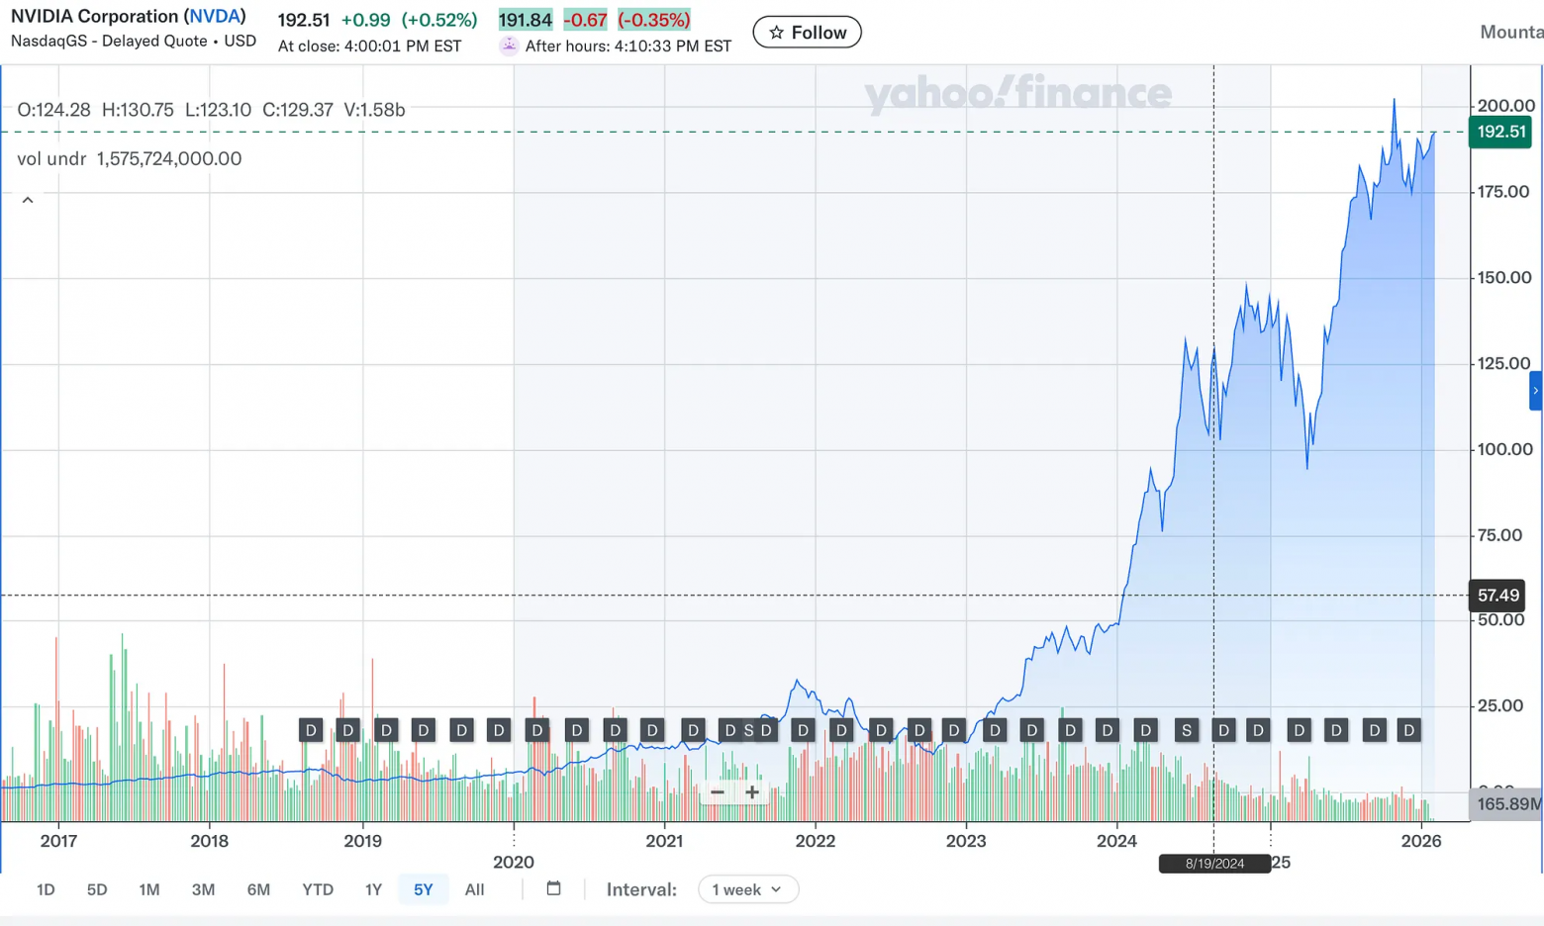1544x926 pixels.
Task: Zoom out using the minus icon on chart
Action: [x=719, y=792]
